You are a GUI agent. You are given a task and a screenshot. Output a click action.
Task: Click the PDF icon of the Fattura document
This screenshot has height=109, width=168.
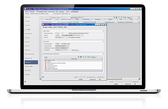(x=46, y=62)
